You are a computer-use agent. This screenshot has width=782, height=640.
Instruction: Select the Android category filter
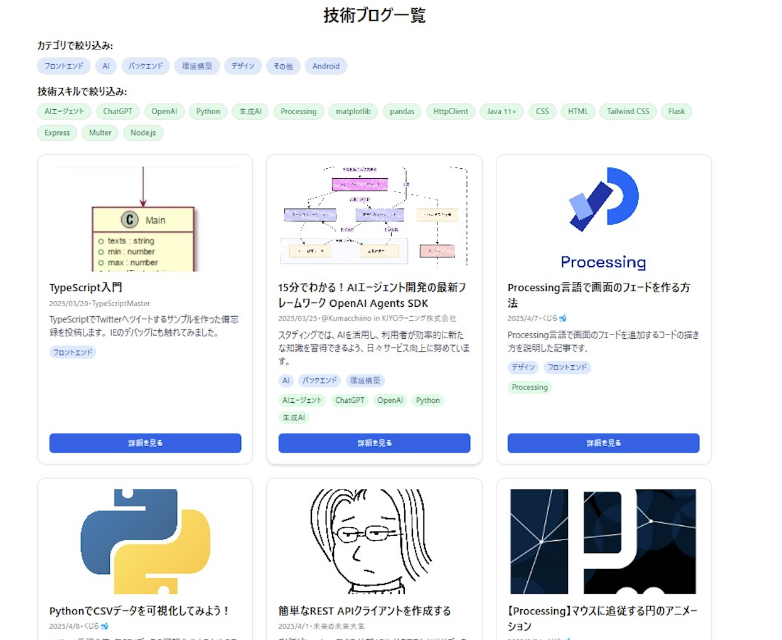coord(326,66)
